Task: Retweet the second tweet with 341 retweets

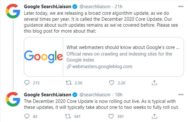Action: 68,116
